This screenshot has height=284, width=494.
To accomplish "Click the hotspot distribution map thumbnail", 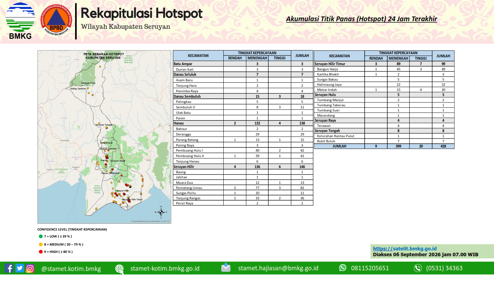I will coord(104,137).
